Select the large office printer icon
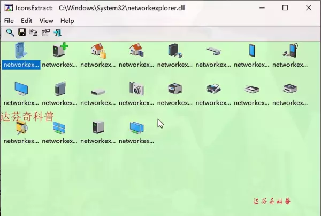The width and height of the screenshot is (321, 216). tap(175, 89)
